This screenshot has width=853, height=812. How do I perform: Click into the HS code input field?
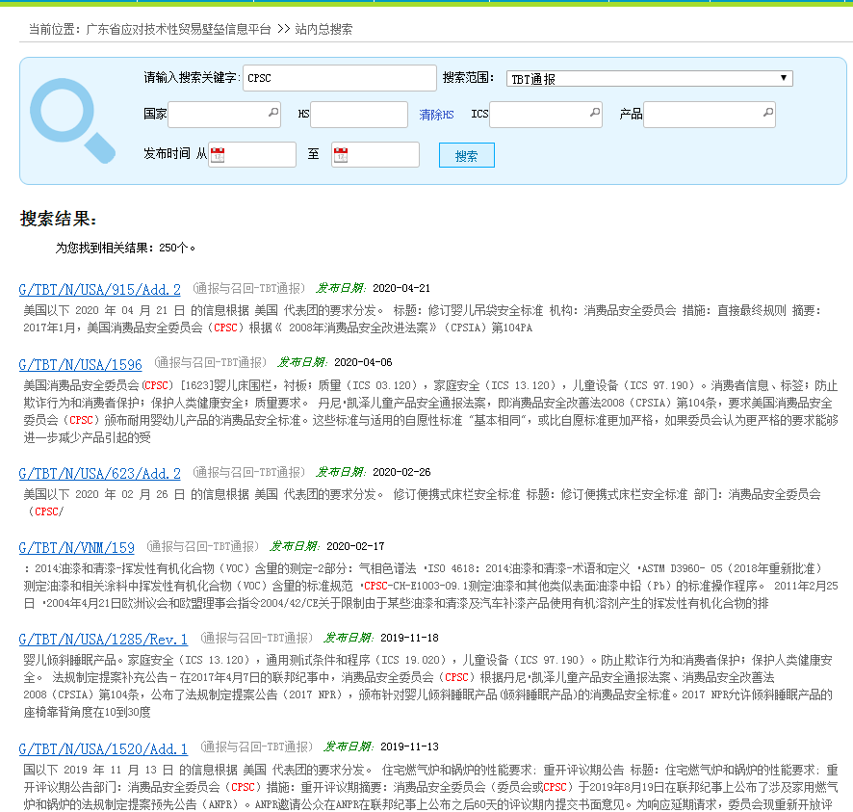click(358, 115)
